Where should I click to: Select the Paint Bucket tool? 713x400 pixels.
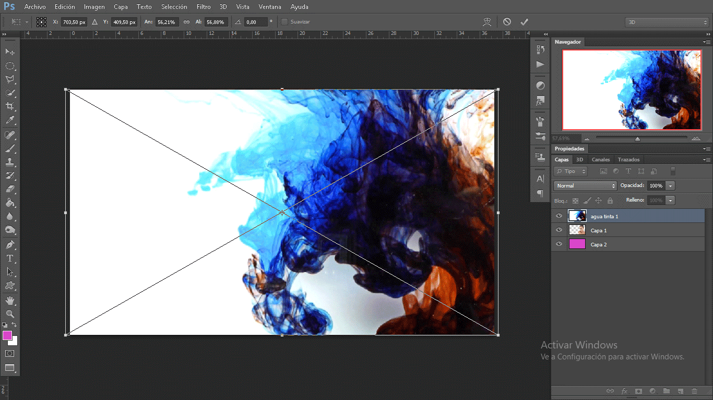pos(10,203)
